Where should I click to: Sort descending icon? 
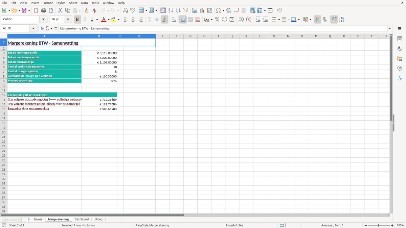[x=178, y=10]
